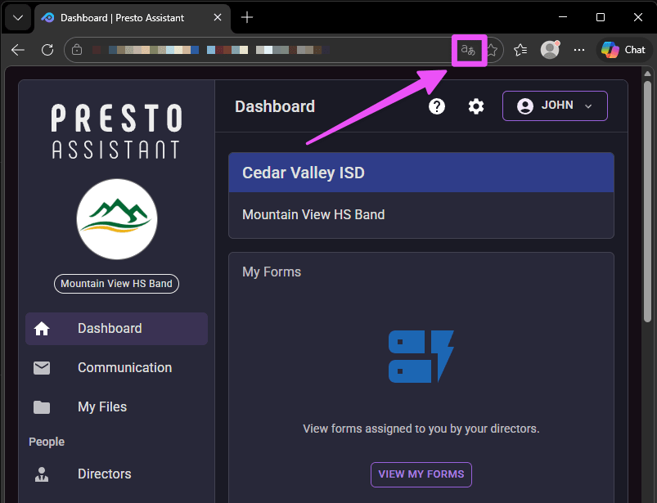Open Copilot Chat button

pos(624,50)
